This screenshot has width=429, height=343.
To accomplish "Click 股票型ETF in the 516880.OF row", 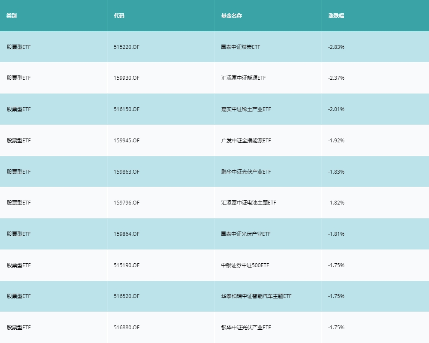I will pyautogui.click(x=18, y=328).
